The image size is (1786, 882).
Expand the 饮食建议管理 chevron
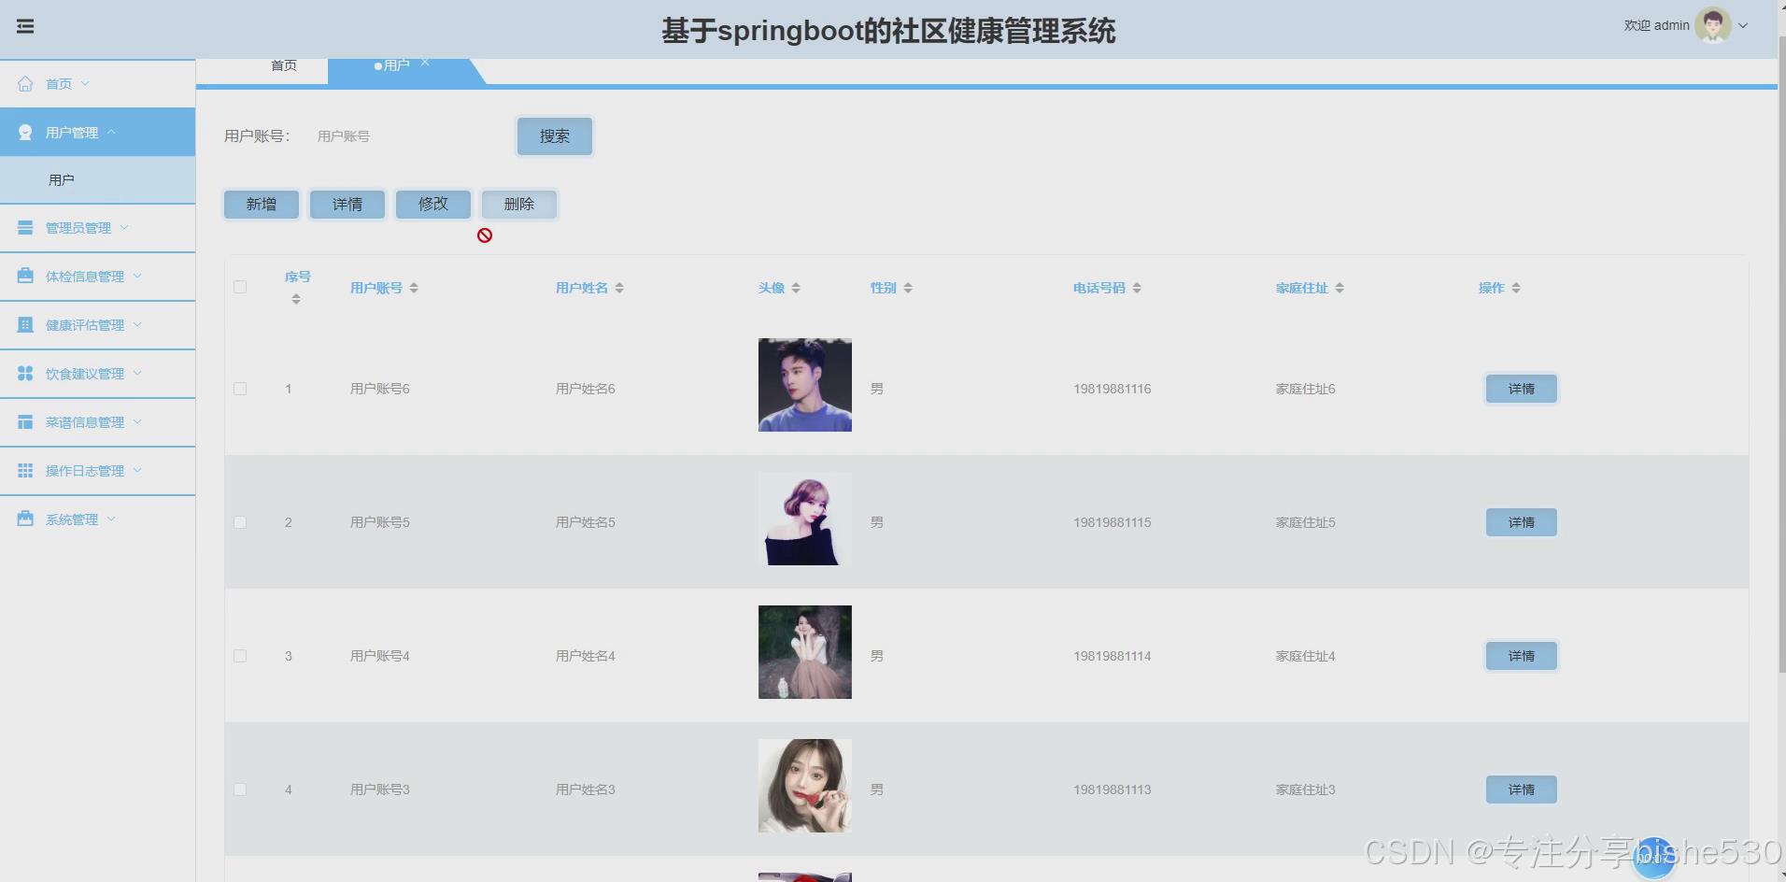[137, 373]
